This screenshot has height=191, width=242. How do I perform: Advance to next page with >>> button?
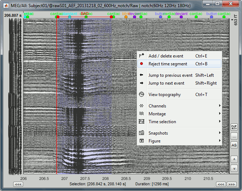tap(231, 184)
